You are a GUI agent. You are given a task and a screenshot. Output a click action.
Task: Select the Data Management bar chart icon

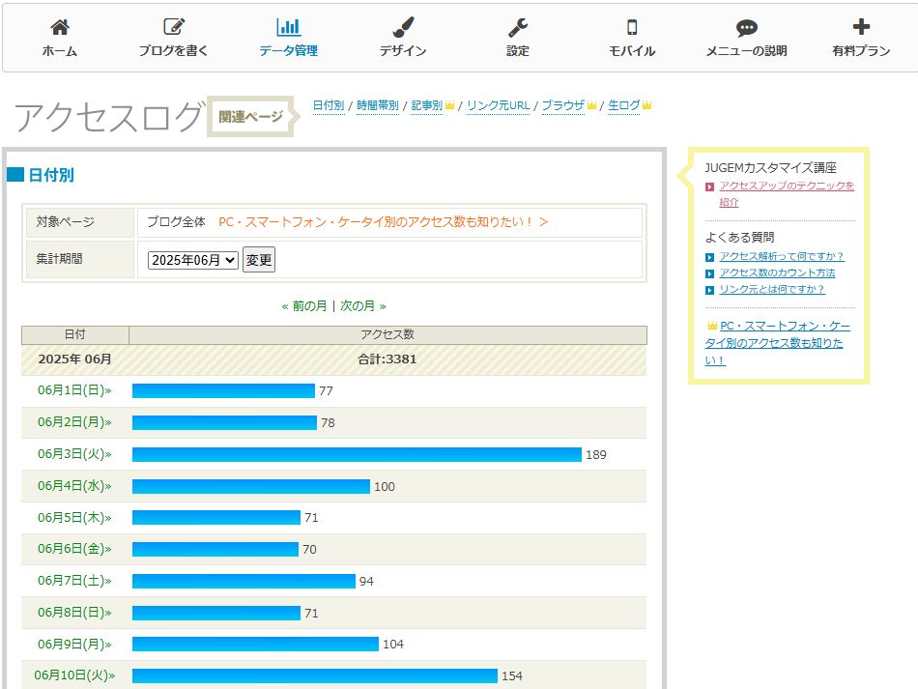288,28
